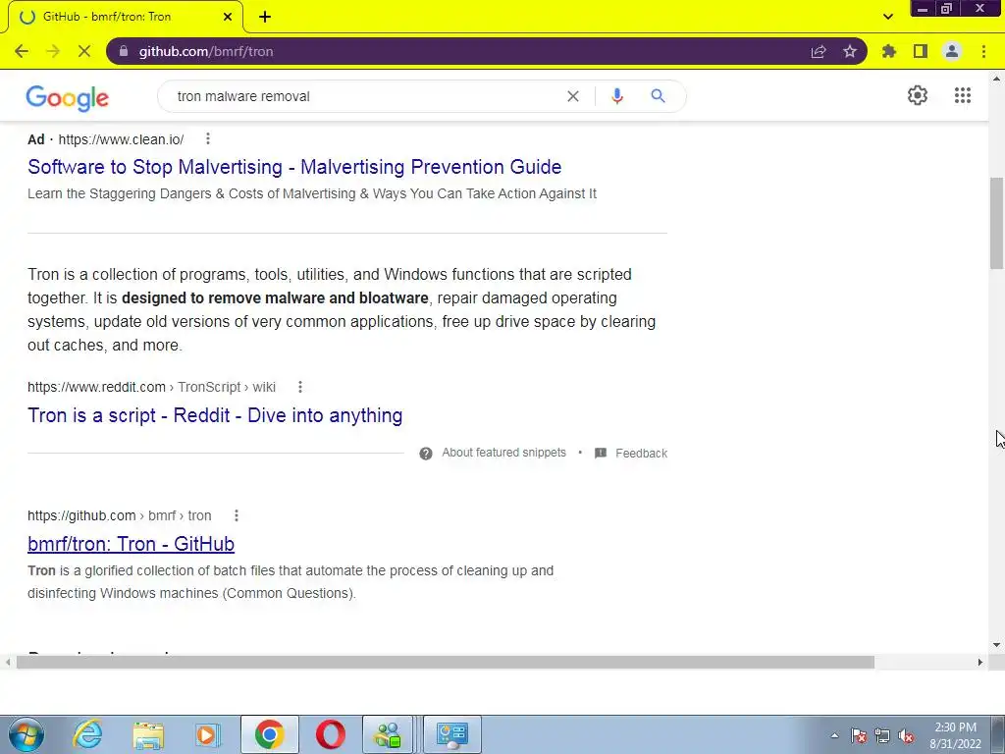Open the Google apps grid
Image resolution: width=1005 pixels, height=754 pixels.
[x=962, y=95]
